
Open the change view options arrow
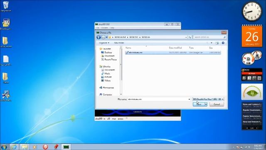click(x=212, y=43)
